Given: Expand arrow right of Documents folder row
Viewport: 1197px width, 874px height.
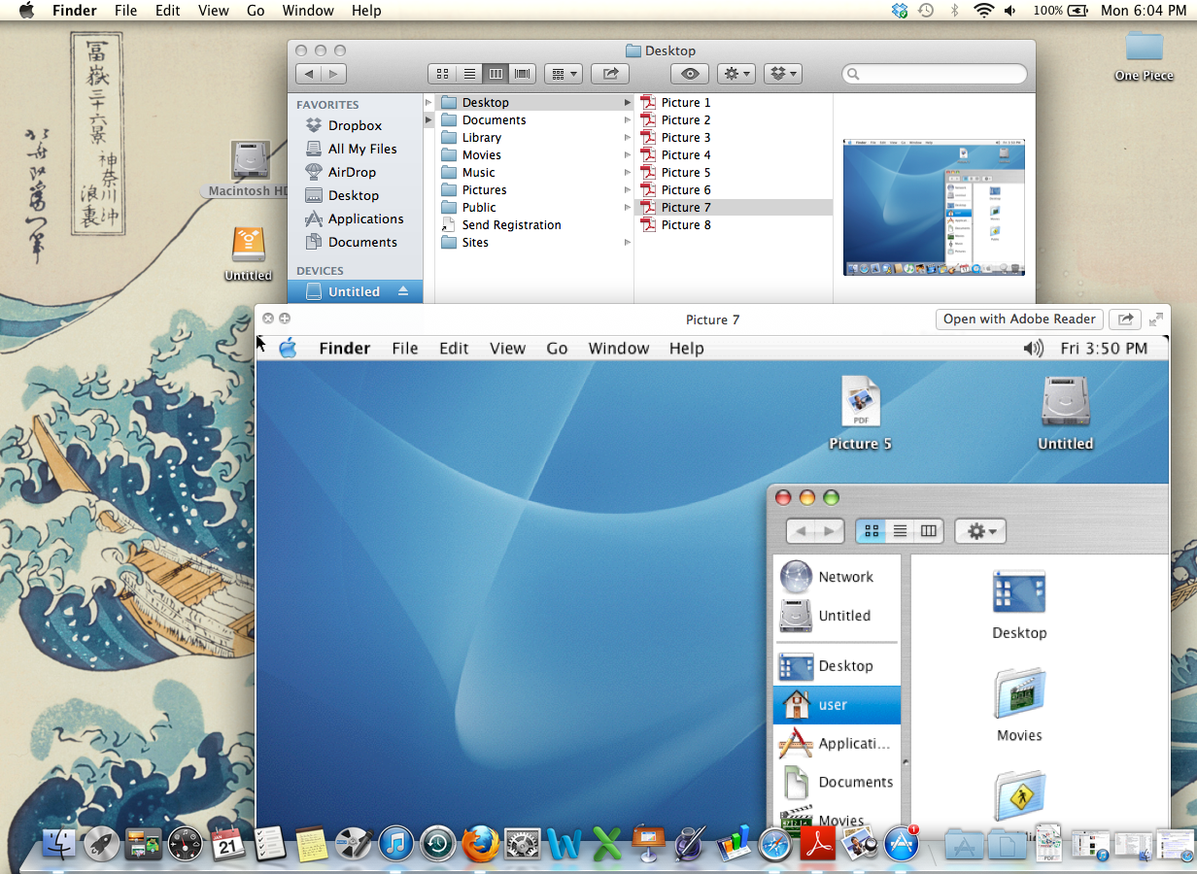Looking at the screenshot, I should tap(628, 120).
